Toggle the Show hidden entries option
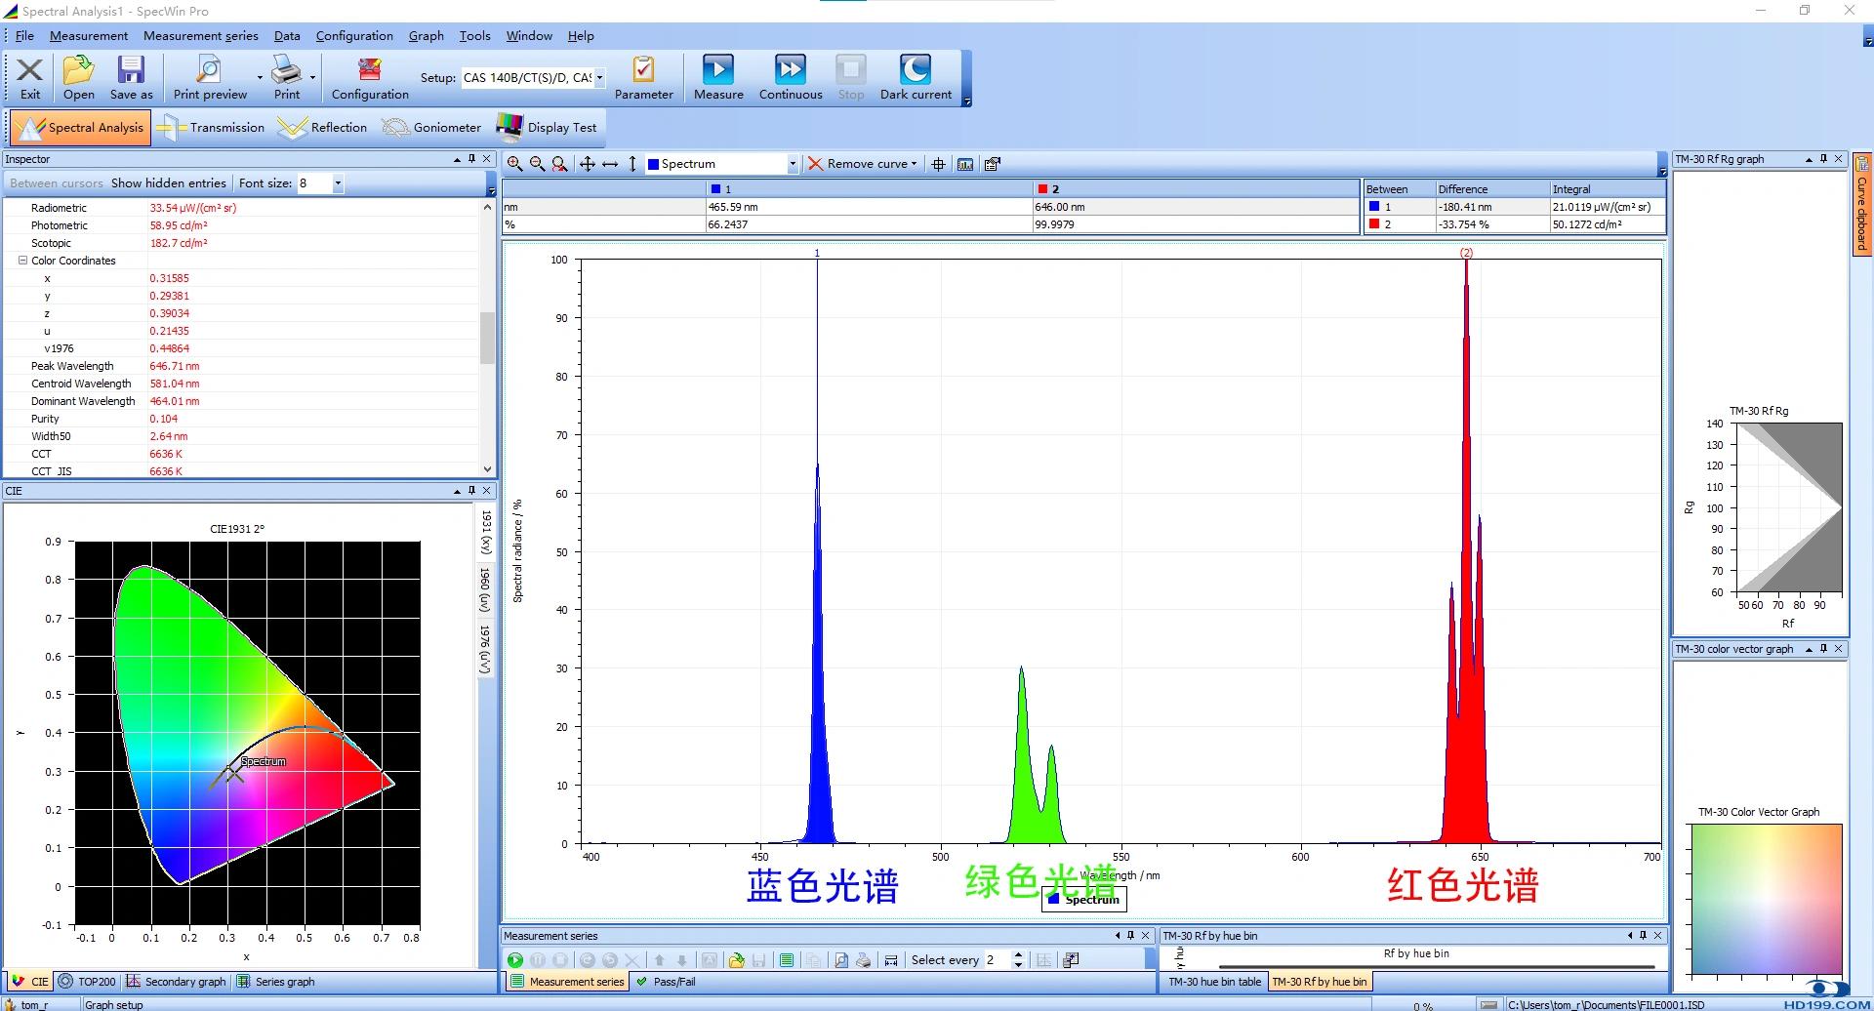 (x=168, y=183)
